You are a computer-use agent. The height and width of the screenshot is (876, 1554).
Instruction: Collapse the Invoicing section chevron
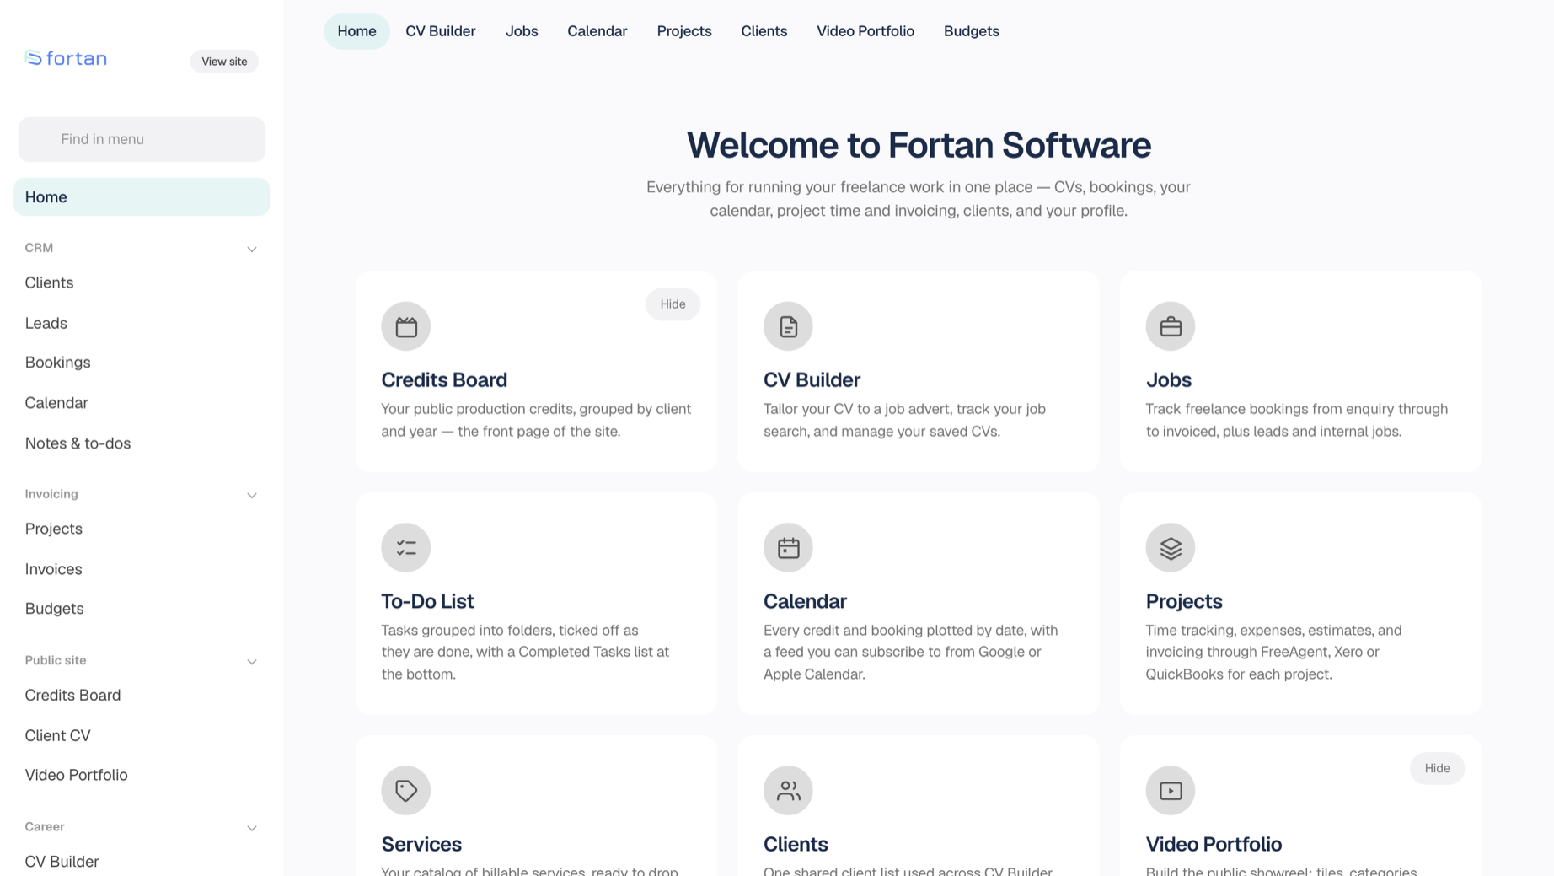click(x=251, y=495)
